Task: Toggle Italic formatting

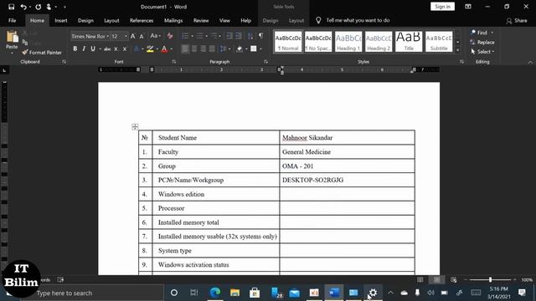Action: [84, 49]
